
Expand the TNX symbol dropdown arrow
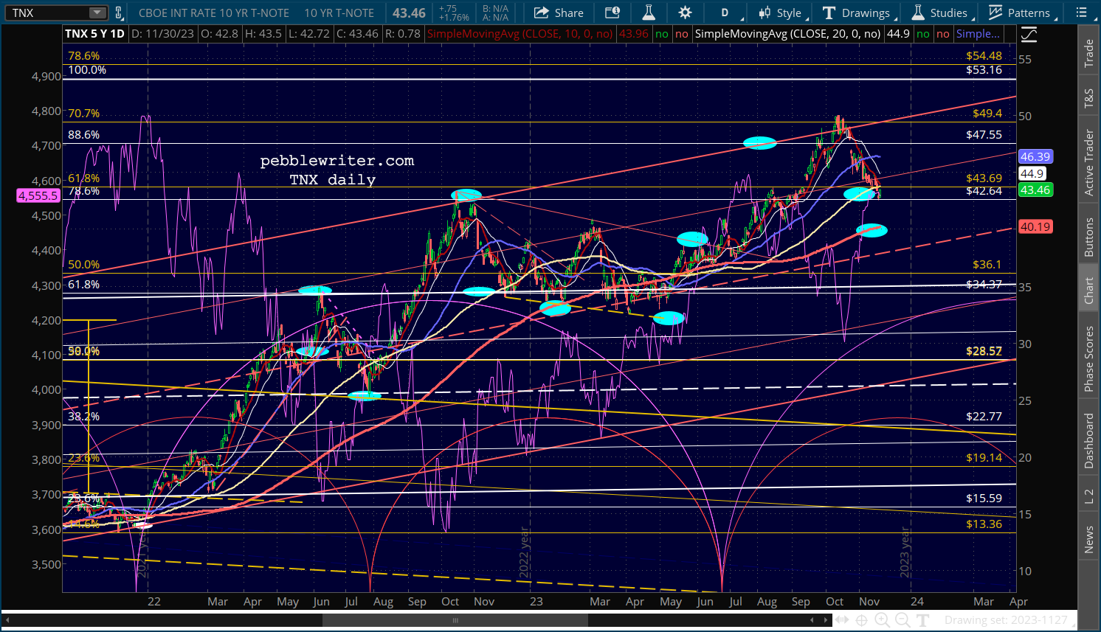pos(97,13)
